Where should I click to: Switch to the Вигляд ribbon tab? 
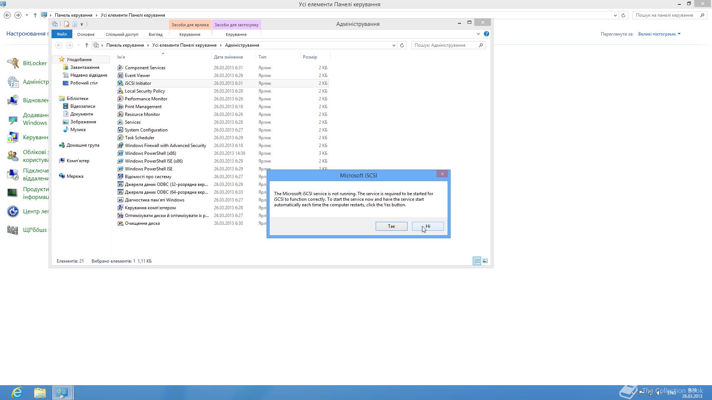point(155,34)
